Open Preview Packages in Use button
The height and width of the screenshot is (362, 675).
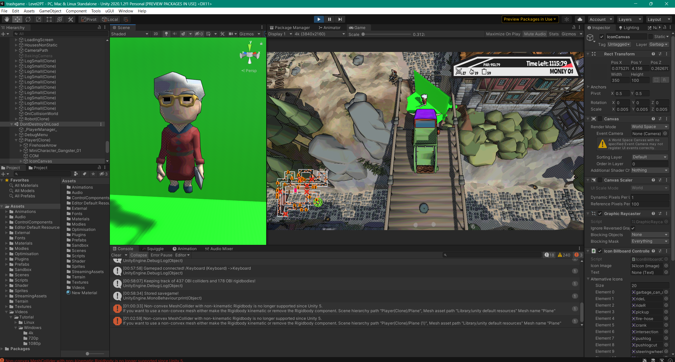coord(530,19)
